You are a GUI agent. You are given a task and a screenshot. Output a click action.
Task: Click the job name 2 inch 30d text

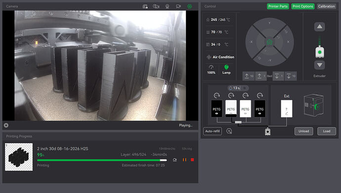tap(62, 149)
